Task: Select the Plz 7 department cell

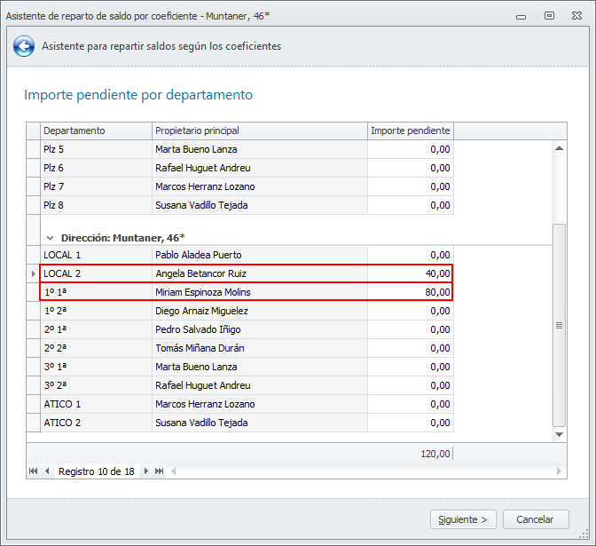Action: pyautogui.click(x=96, y=186)
